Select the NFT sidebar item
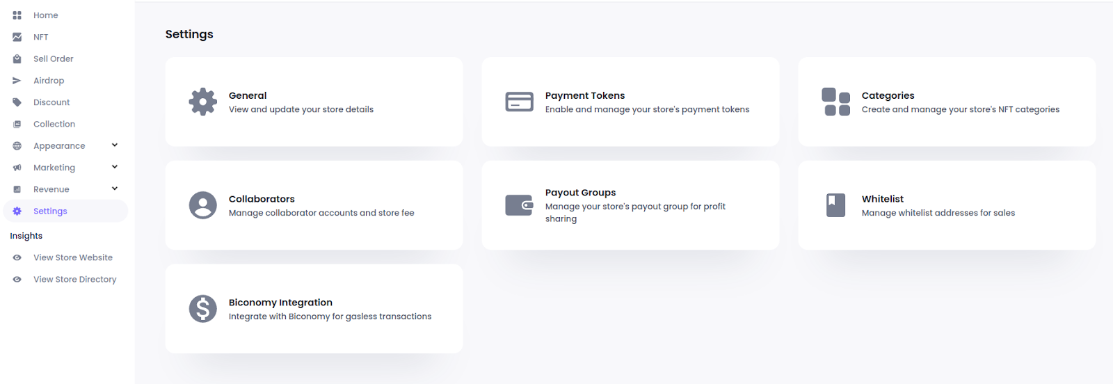1113x384 pixels. 41,37
